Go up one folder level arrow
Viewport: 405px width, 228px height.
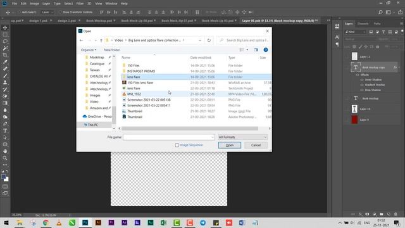click(101, 41)
